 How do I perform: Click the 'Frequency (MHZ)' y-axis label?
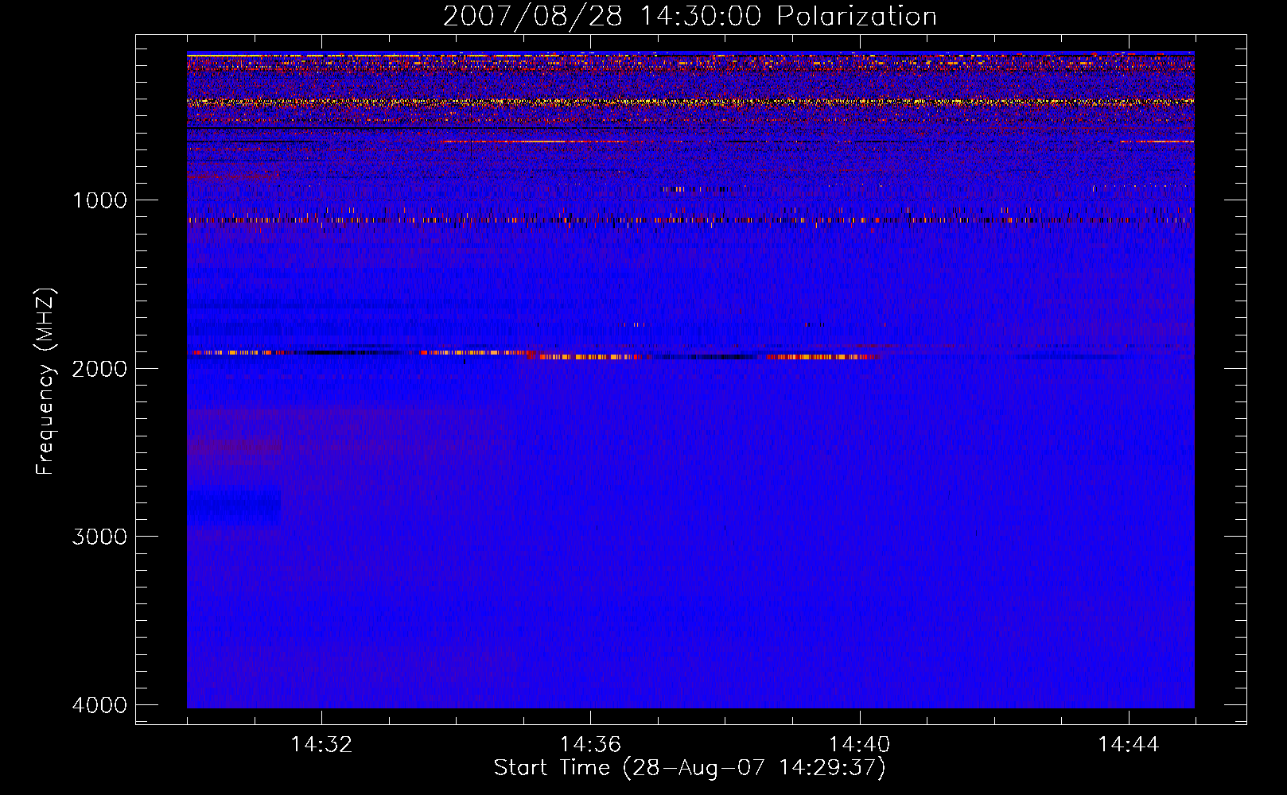point(46,382)
